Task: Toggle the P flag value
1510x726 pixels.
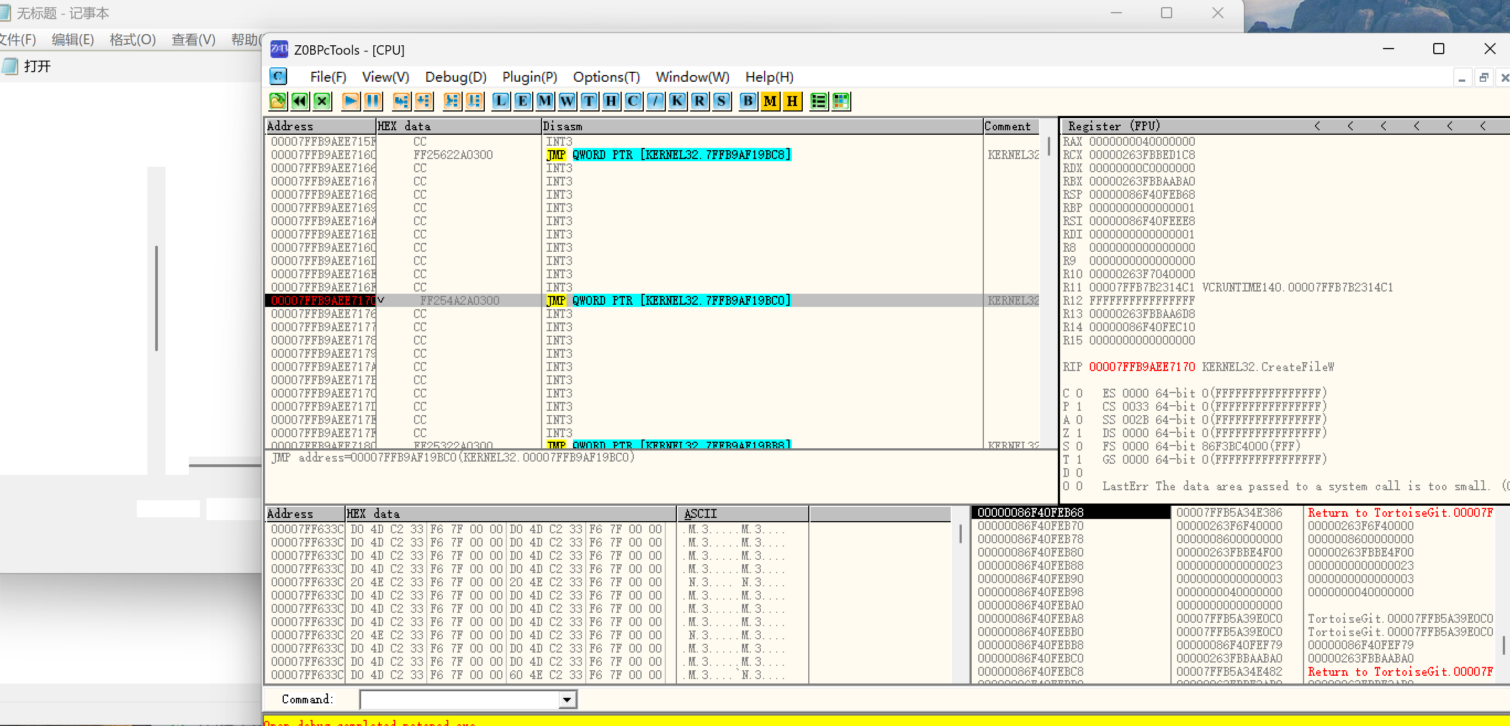Action: [x=1079, y=407]
